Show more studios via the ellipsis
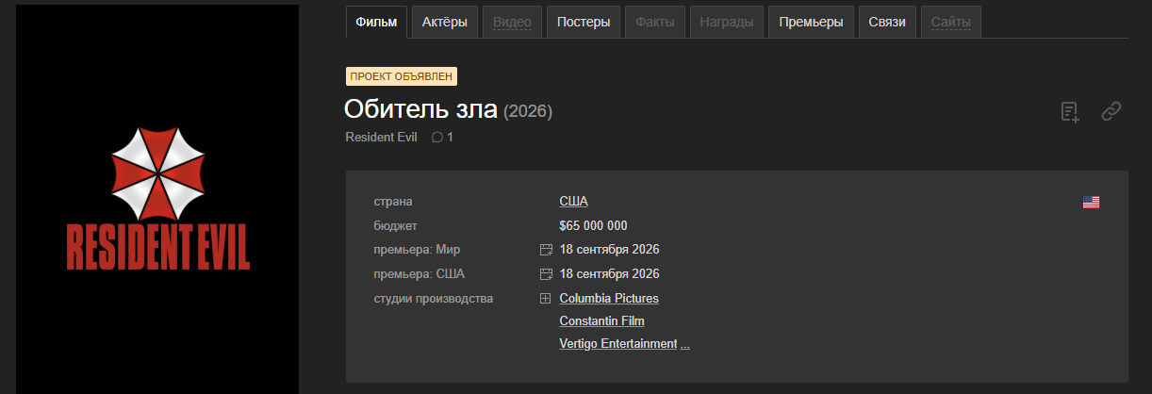The image size is (1152, 394). pos(685,344)
